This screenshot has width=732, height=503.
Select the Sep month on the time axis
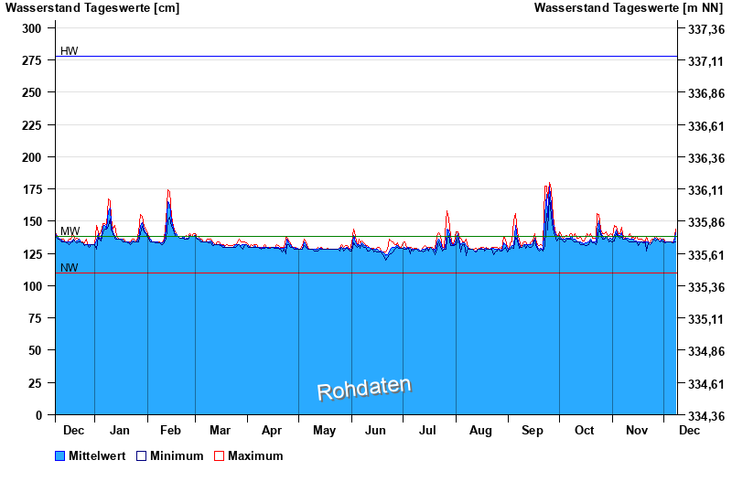click(x=532, y=430)
